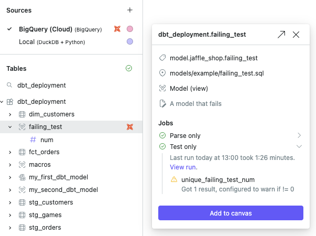The height and width of the screenshot is (236, 316).
Task: Expand the stg_customers table
Action: point(10,202)
